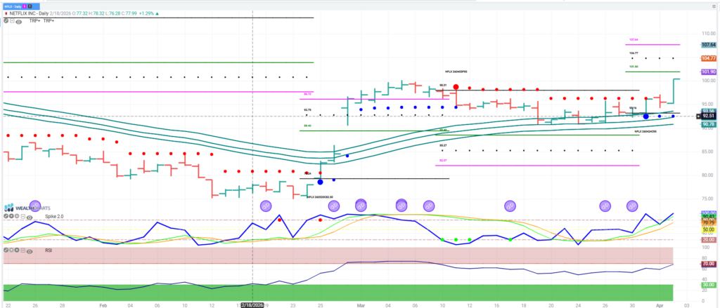Viewport: 720px width, 308px height.
Task: Click the 107.64 magenta price label
Action: 708,45
